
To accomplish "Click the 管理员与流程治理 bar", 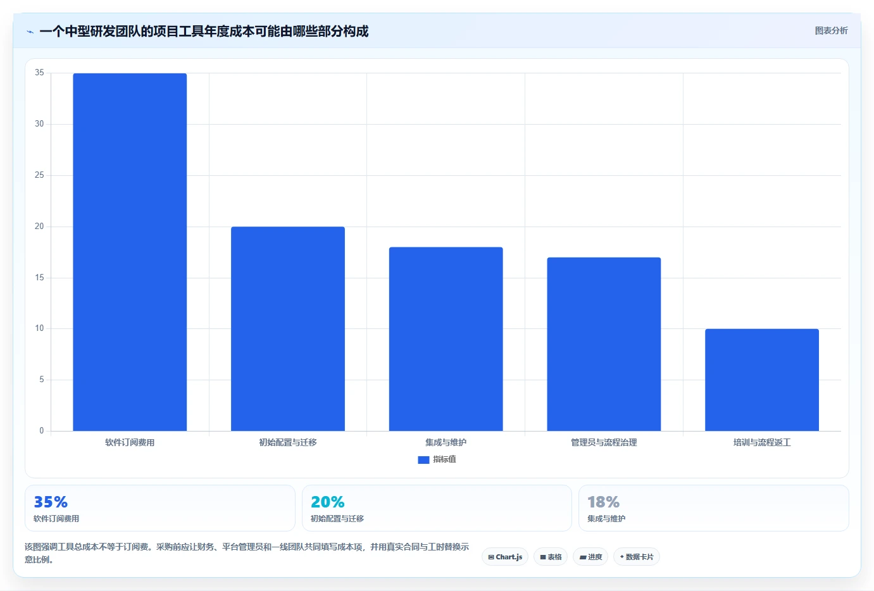I will [604, 344].
